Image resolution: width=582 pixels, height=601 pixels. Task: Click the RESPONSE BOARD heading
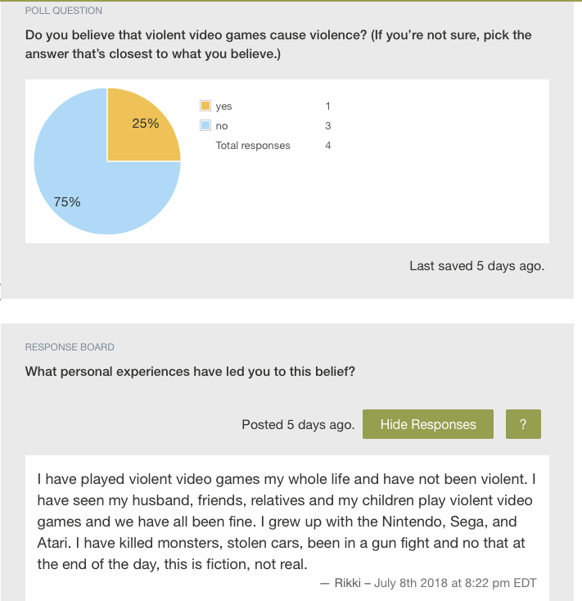click(70, 347)
